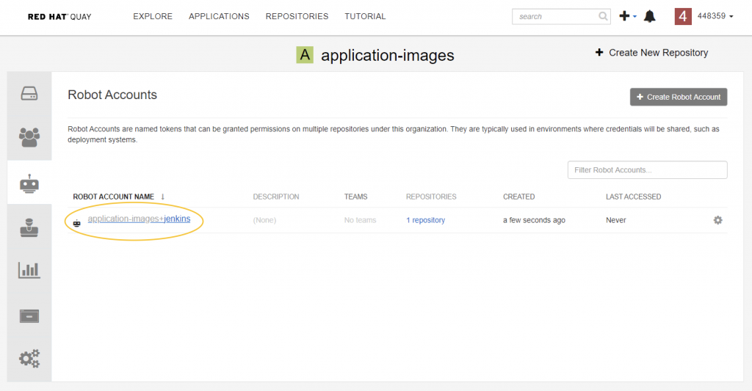The image size is (752, 391).
Task: Click the 'a few seconds ago' cell
Action: click(x=534, y=220)
